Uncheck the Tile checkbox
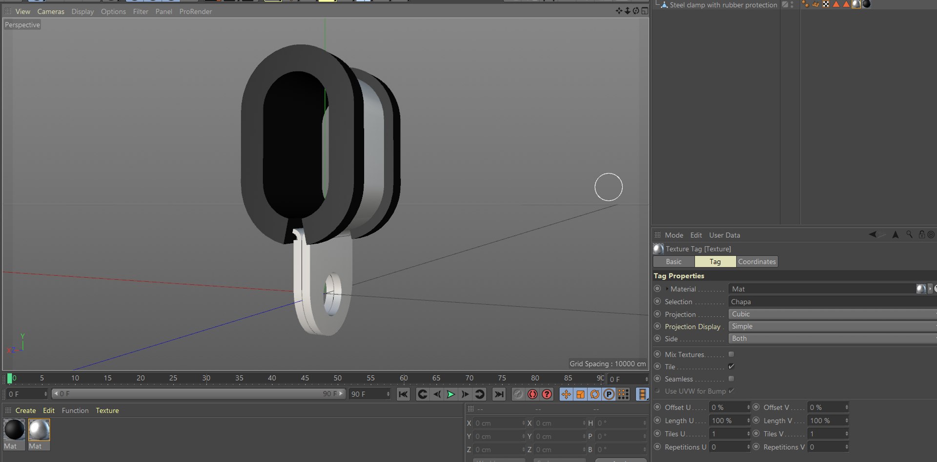The image size is (937, 462). [731, 366]
